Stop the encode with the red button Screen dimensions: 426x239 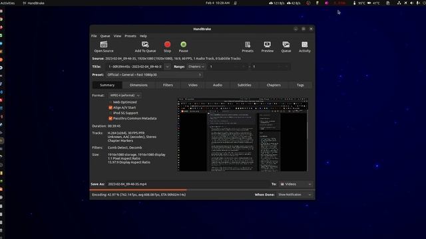tap(167, 44)
